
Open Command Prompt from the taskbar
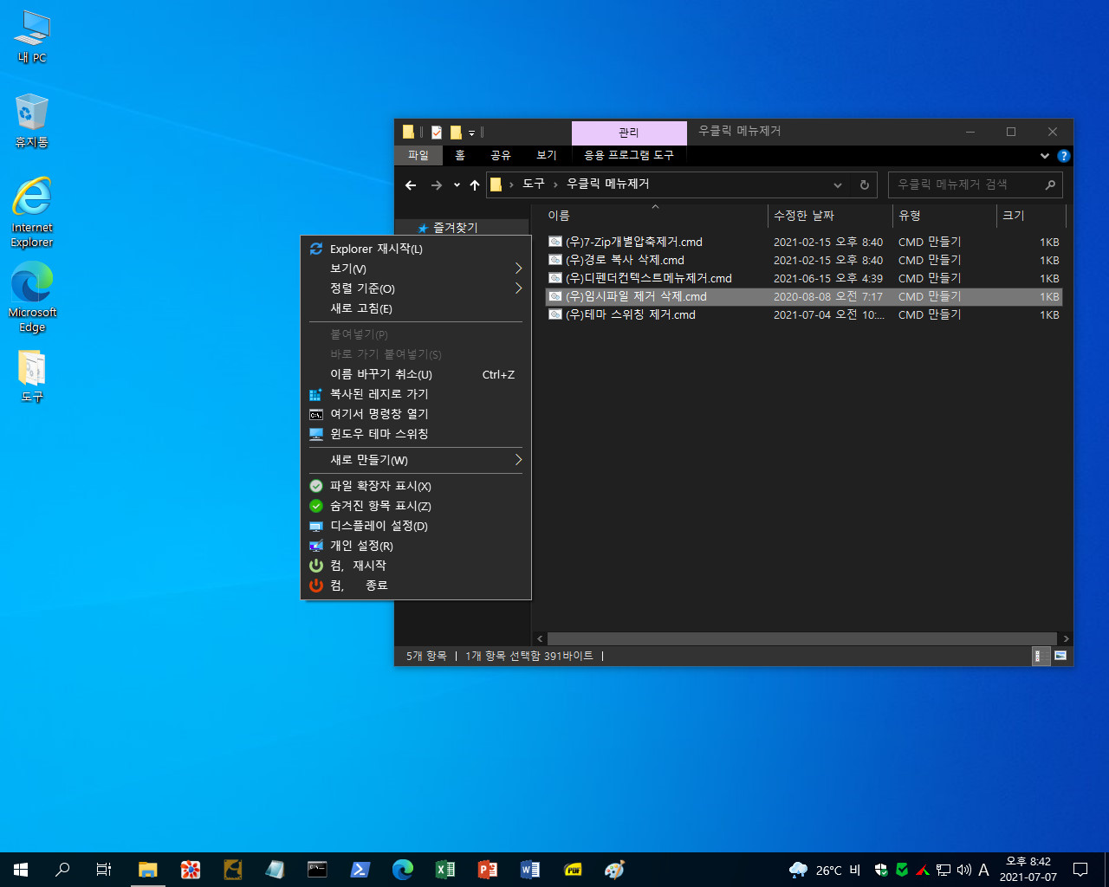(x=317, y=870)
